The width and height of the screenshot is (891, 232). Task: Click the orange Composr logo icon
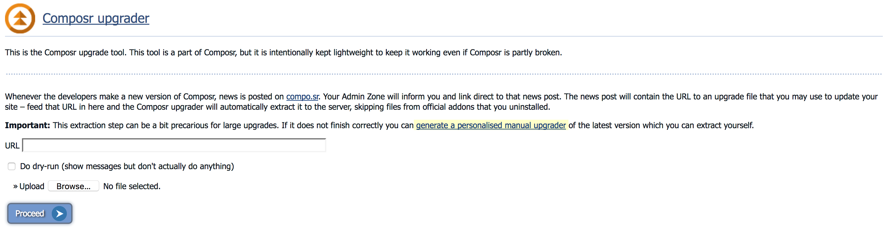pyautogui.click(x=20, y=19)
